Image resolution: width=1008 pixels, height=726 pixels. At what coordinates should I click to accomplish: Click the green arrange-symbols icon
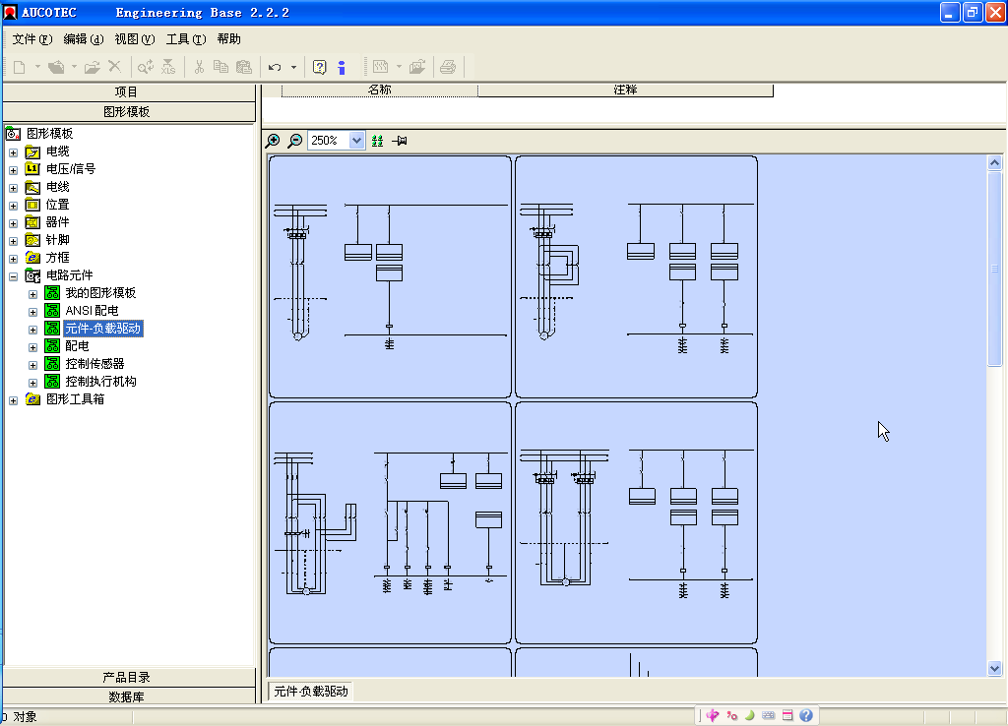[x=377, y=141]
